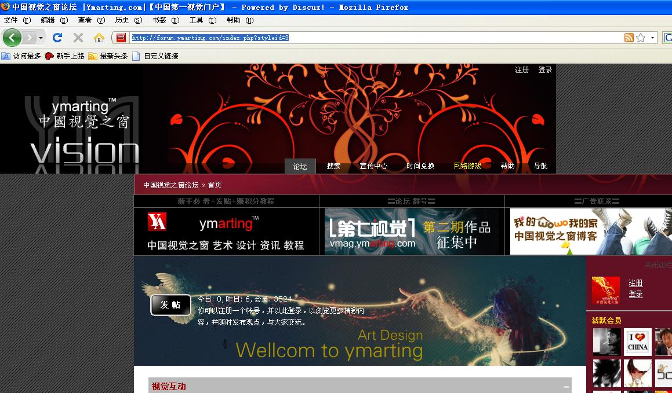Click 登录 link in the top banner
Viewport: 672px width, 393px height.
[x=544, y=69]
